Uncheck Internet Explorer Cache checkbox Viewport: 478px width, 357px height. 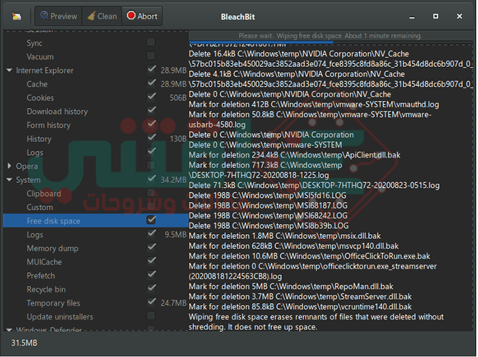click(x=151, y=83)
